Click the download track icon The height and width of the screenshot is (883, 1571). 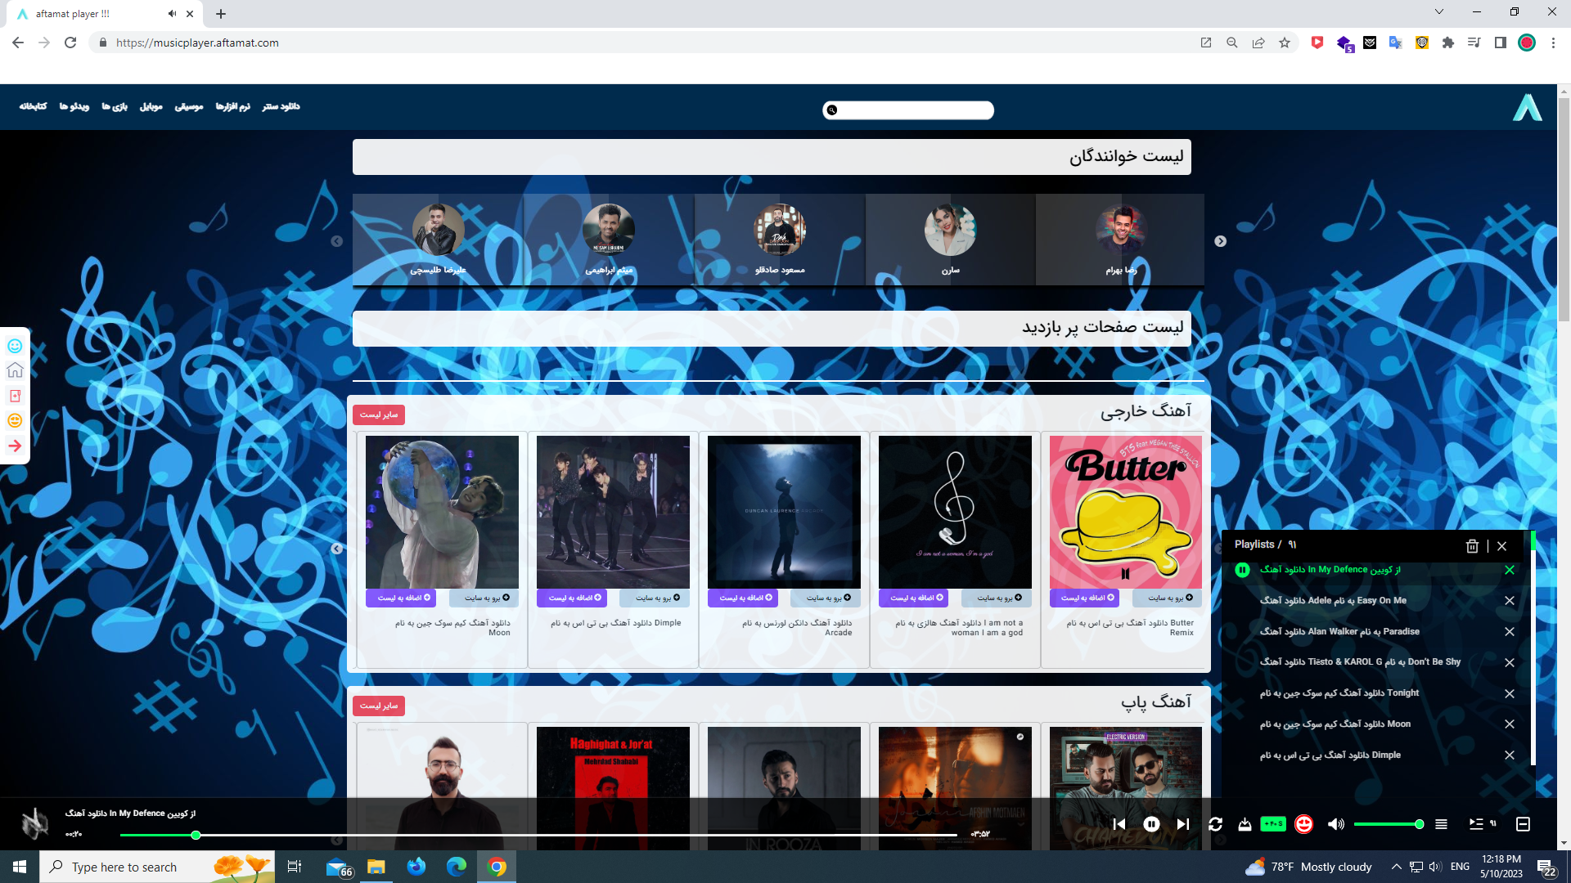coord(1245,824)
